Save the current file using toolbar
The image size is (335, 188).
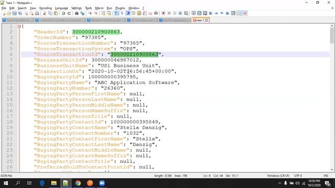coord(14,13)
